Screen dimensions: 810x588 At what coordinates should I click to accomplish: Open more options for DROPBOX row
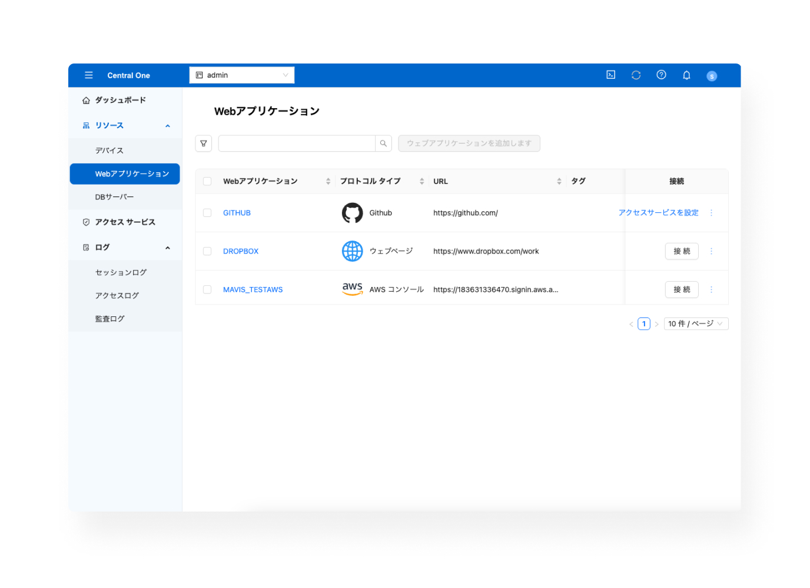711,251
